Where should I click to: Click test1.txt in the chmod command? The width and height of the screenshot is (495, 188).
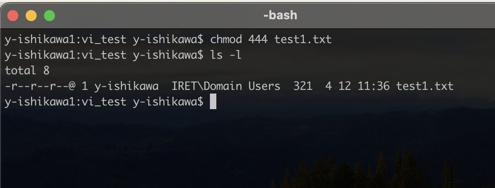(x=303, y=39)
